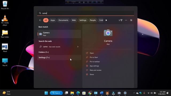Select This PC desktop icon

[x=5, y=62]
